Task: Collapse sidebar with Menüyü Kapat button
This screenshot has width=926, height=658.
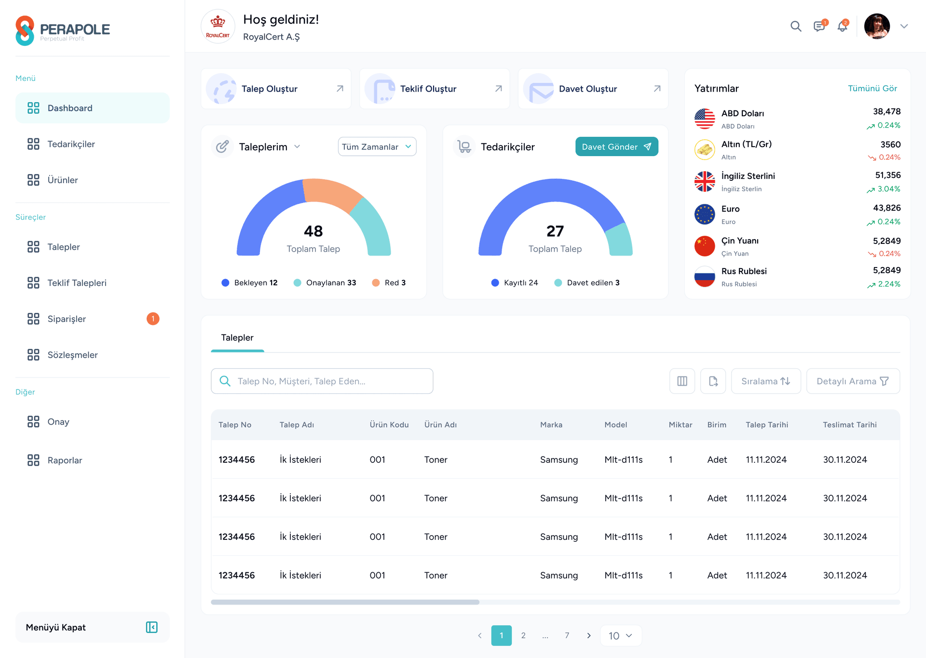Action: point(93,627)
